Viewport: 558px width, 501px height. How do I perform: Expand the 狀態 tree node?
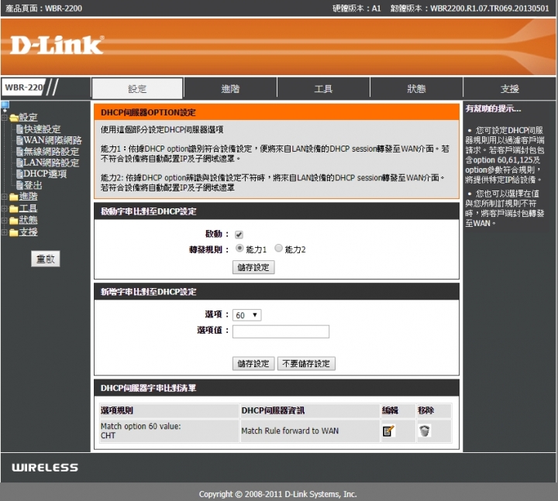5,221
